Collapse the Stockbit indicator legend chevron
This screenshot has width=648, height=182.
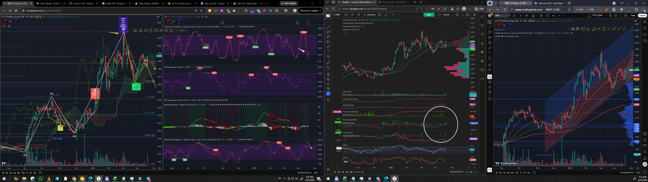(345, 33)
